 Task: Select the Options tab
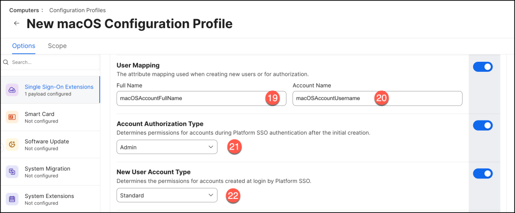24,46
